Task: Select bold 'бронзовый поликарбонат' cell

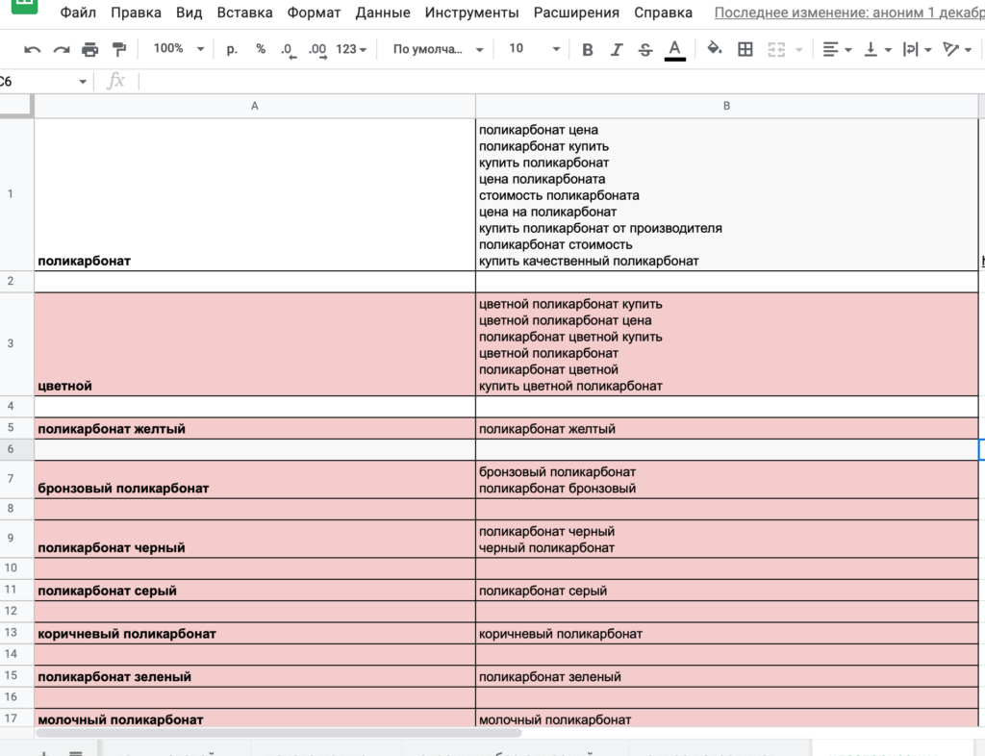Action: tap(254, 479)
